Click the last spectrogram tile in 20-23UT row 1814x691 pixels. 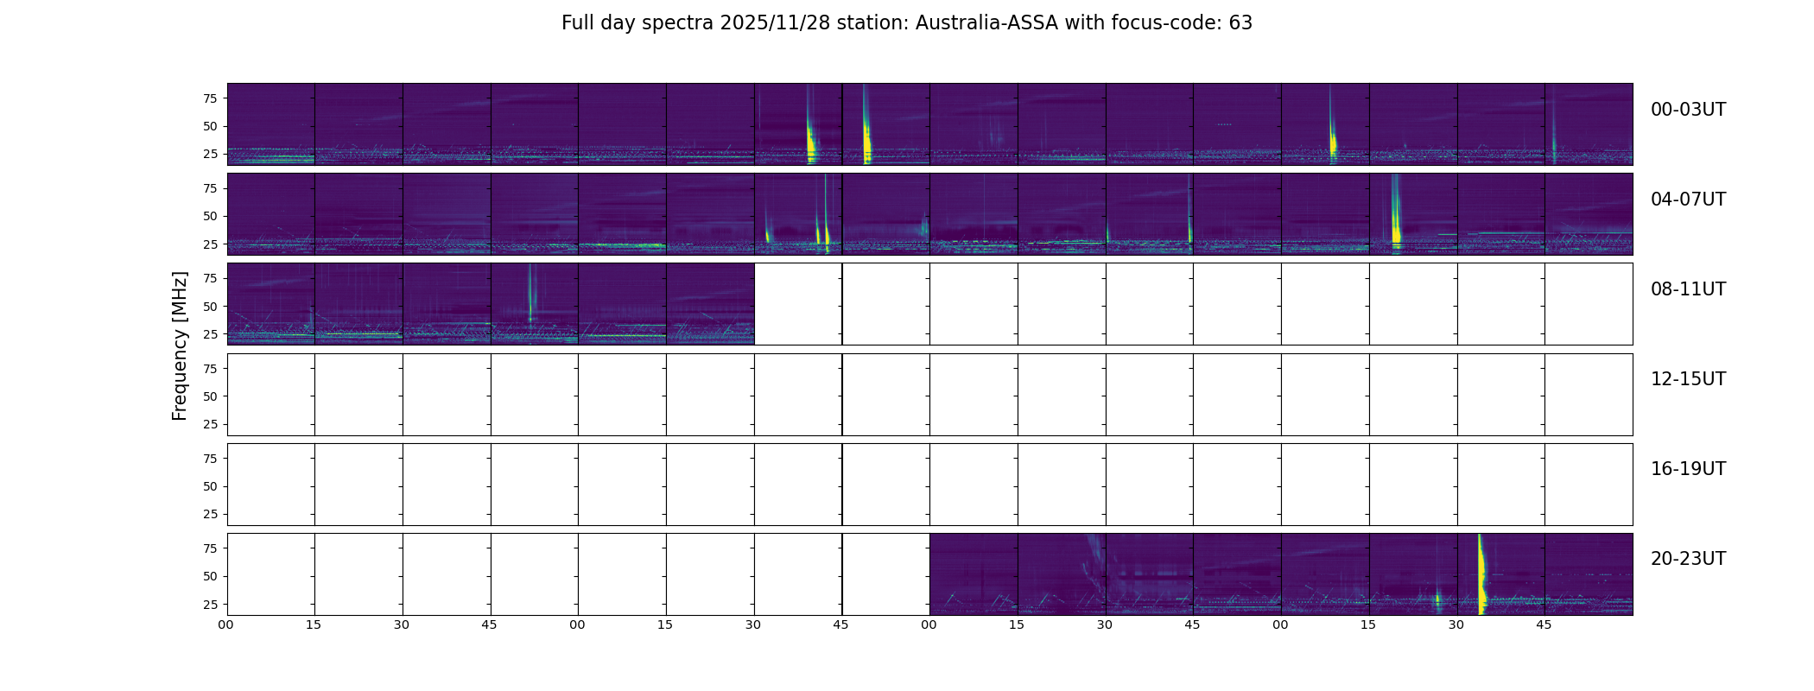point(1589,574)
